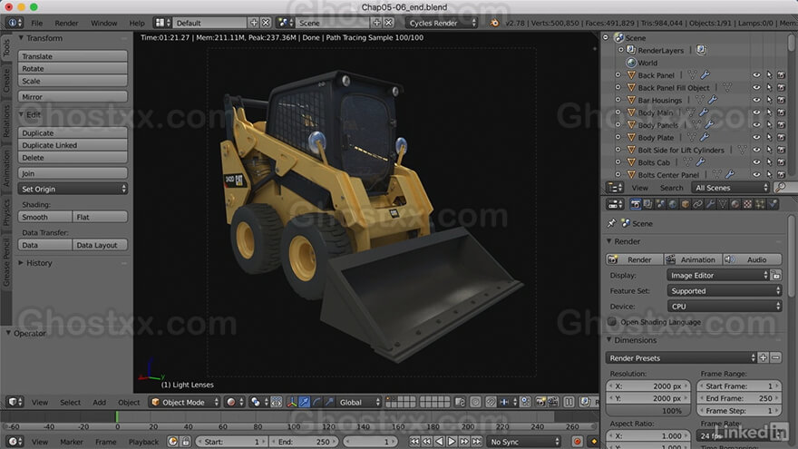Click the Blender logo icon in the info header
Screen dimensions: 798x449
[x=494, y=23]
